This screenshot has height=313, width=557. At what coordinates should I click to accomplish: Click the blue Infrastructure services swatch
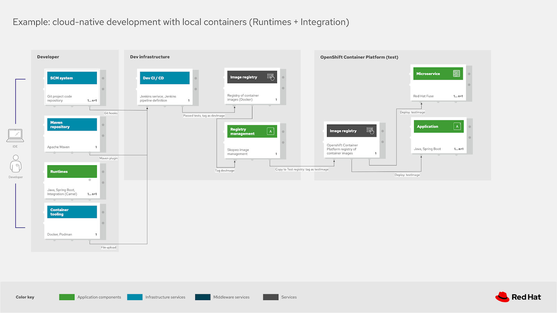(x=135, y=297)
